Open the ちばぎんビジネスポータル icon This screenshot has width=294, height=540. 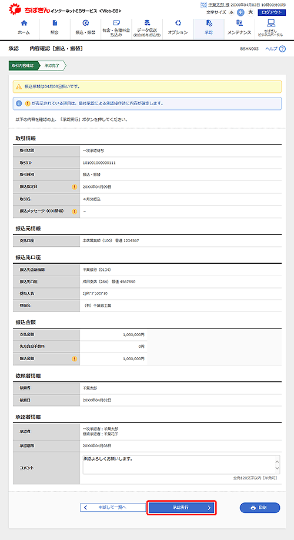(x=270, y=23)
